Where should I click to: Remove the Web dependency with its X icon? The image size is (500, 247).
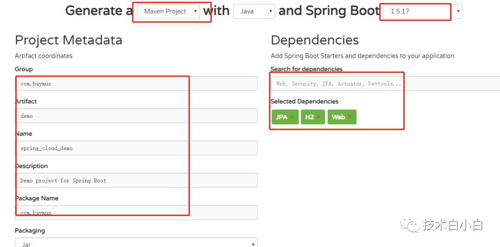[350, 117]
